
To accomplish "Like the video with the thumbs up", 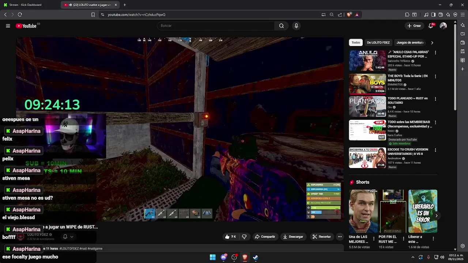I will [x=230, y=237].
